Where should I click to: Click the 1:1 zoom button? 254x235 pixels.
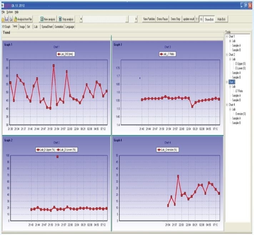tap(197, 19)
